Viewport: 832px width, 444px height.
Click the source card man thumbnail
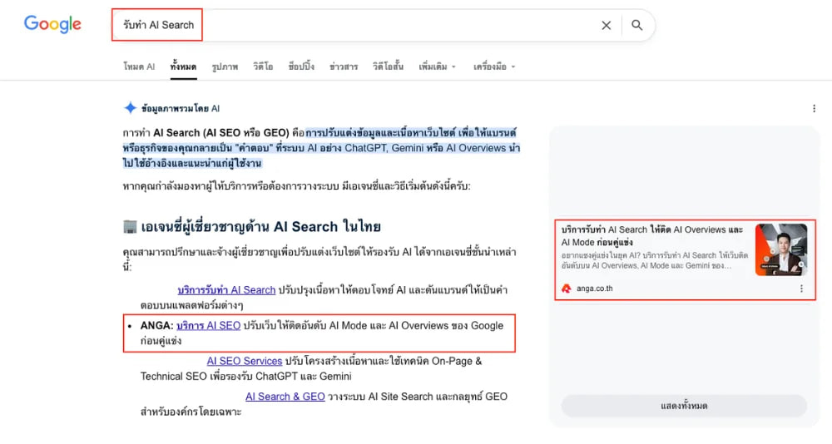coord(781,249)
